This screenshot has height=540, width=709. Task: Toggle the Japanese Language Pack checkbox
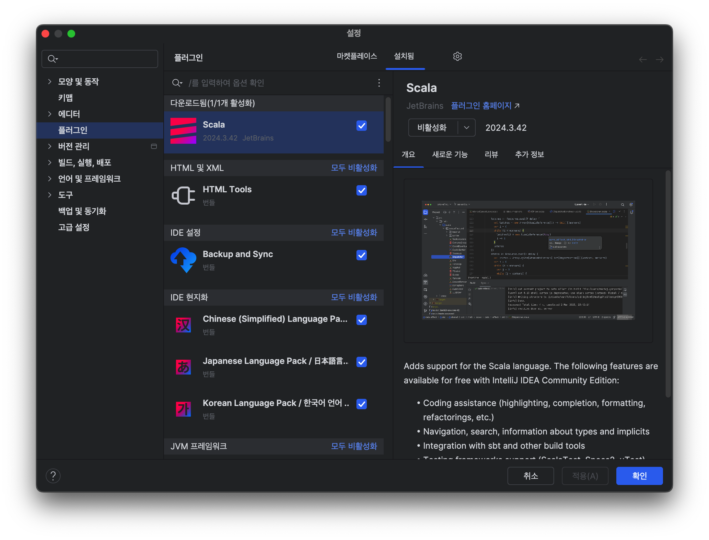pos(361,362)
